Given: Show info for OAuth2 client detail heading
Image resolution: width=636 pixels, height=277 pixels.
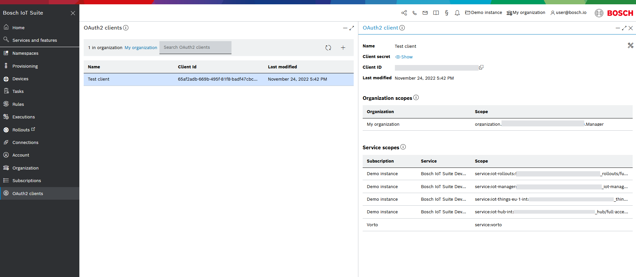Looking at the screenshot, I should pyautogui.click(x=402, y=28).
